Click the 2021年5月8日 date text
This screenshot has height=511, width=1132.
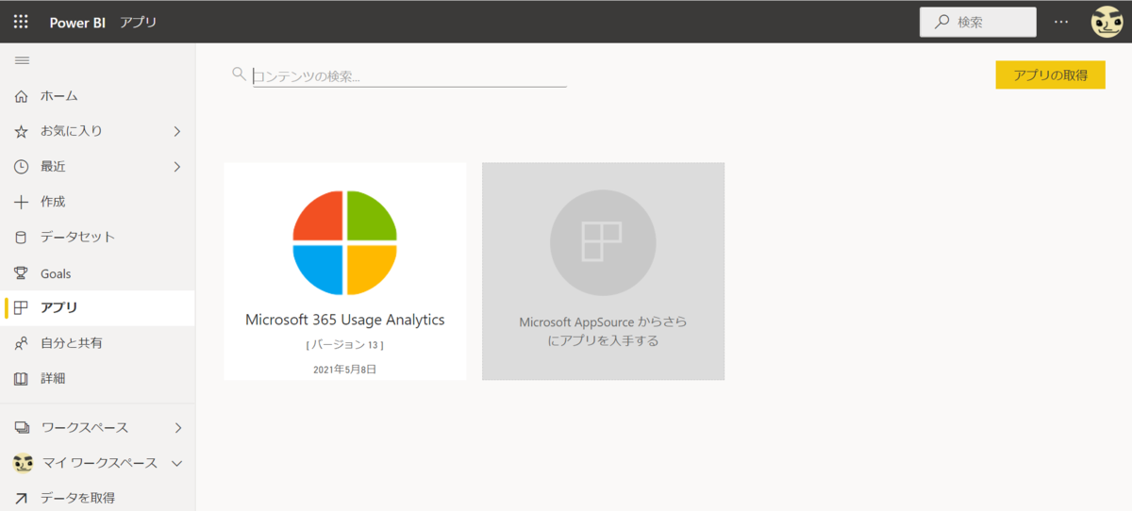345,370
